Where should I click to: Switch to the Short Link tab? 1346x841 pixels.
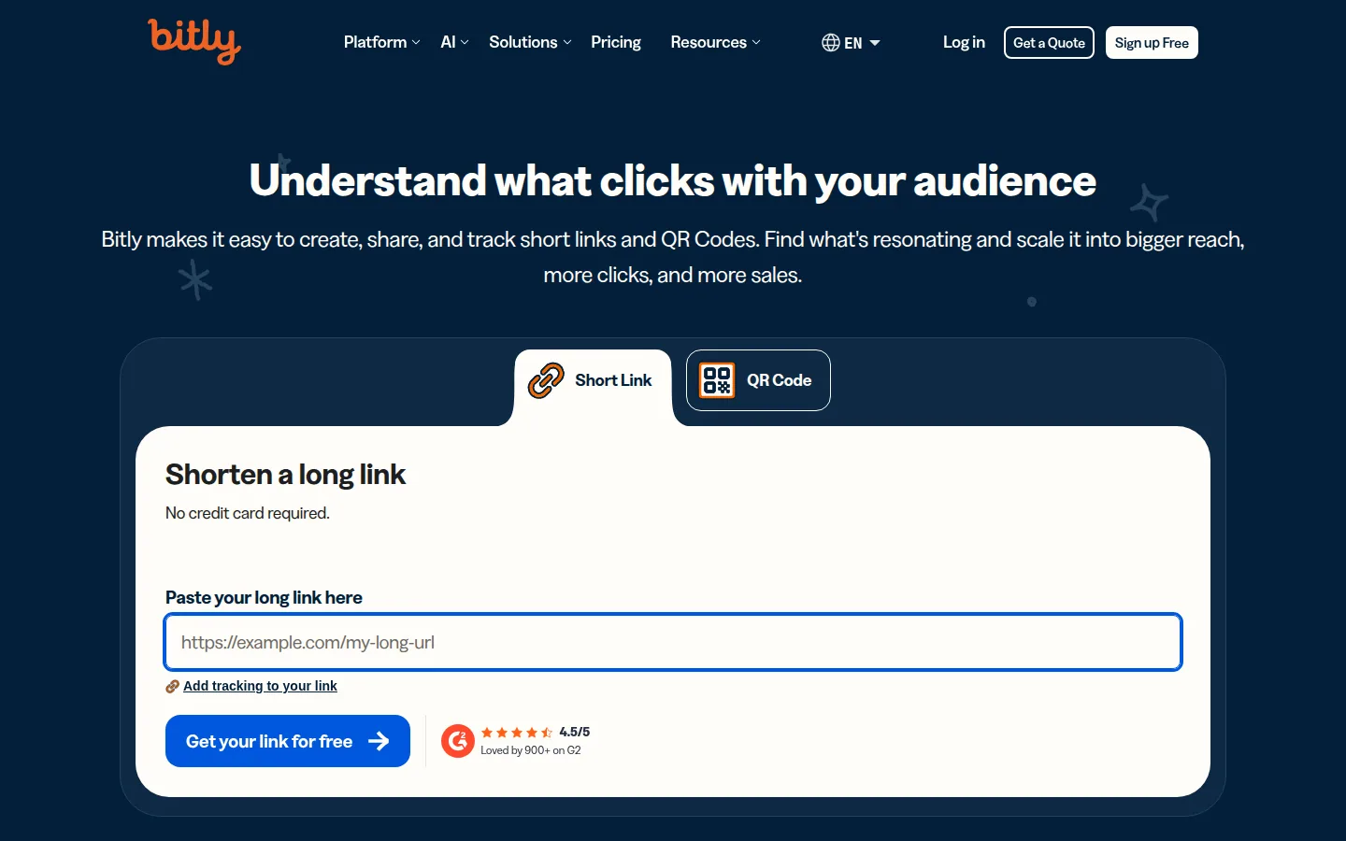pos(593,380)
